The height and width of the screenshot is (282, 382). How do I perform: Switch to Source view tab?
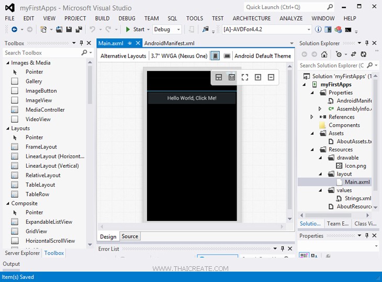tap(130, 236)
